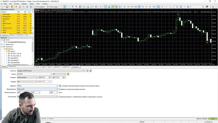Enable profit in pips checkbox
This screenshot has width=218, height=123.
tap(59, 89)
